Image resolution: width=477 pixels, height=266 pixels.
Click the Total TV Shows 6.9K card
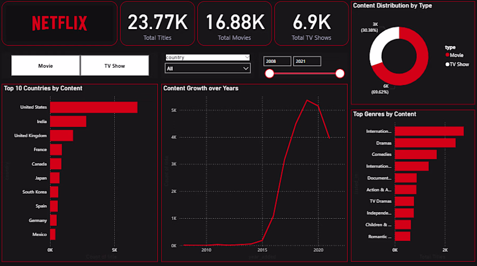312,23
